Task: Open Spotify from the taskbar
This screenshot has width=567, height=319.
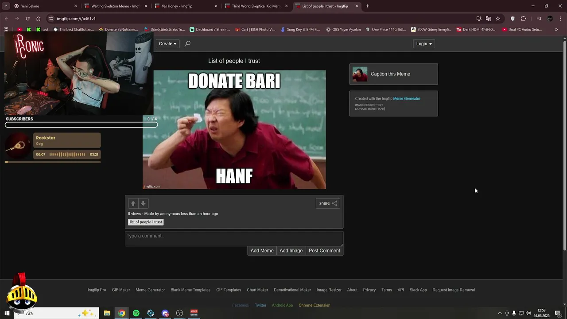Action: [x=136, y=313]
